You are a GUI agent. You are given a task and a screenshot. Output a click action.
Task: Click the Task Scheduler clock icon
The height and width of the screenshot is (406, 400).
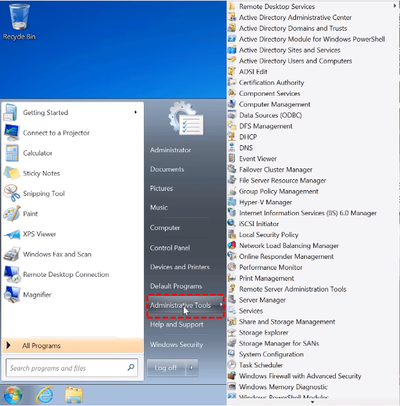[x=232, y=365]
